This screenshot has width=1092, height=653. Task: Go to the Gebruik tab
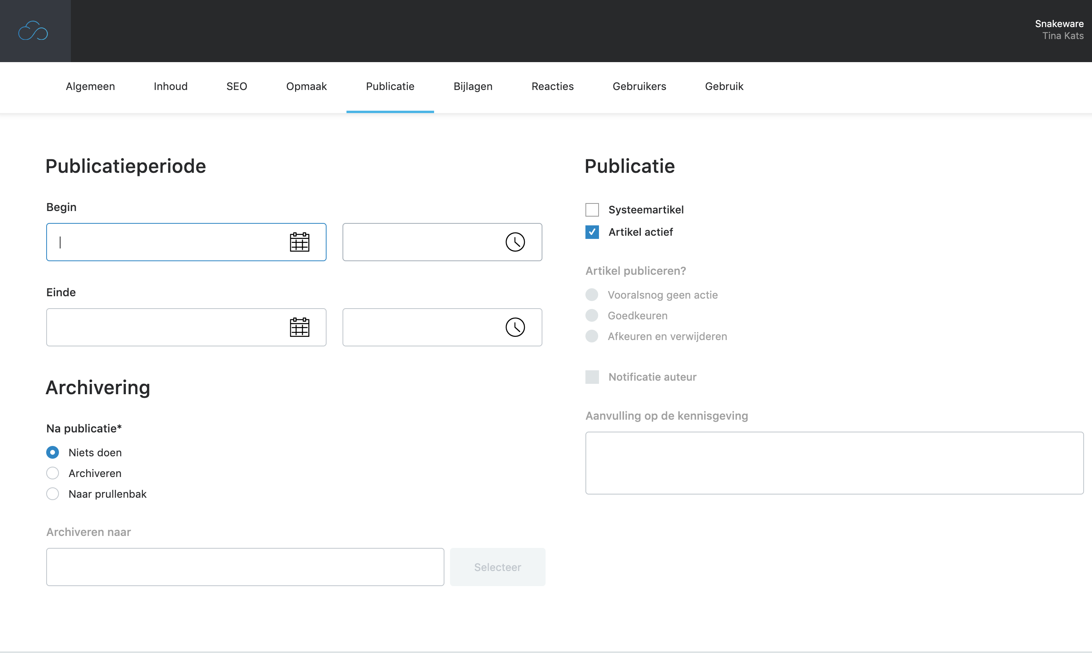click(x=724, y=87)
